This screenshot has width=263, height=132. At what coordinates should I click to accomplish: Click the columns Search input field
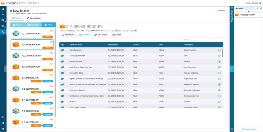[202, 40]
